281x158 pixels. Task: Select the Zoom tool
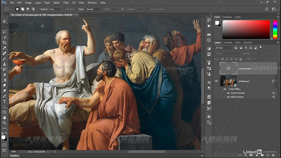click(x=4, y=123)
